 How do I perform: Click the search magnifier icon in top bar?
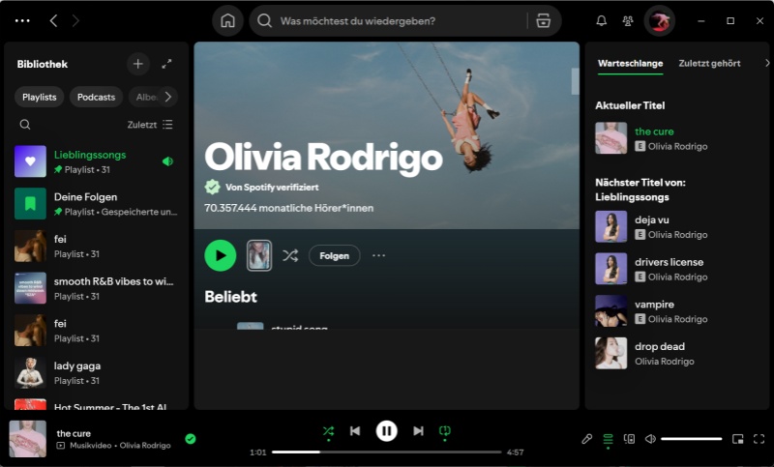pos(264,20)
